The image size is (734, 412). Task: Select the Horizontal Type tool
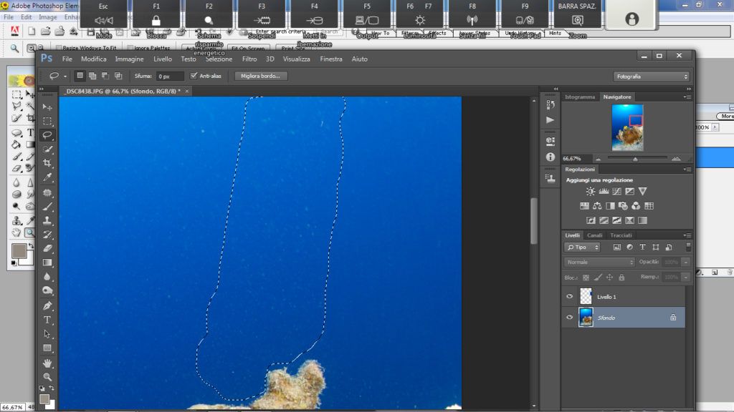coord(47,320)
